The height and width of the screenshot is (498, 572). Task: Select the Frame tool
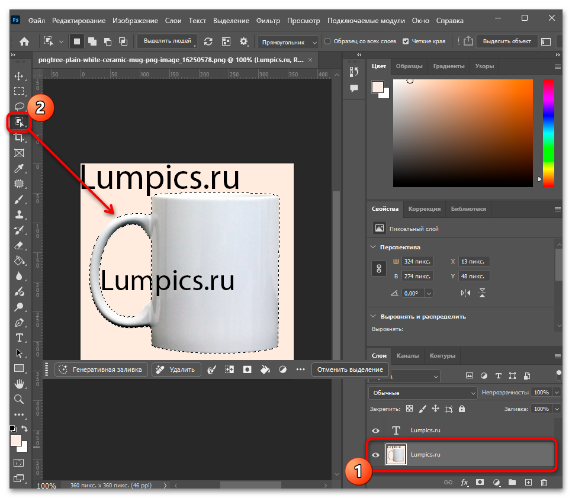point(19,153)
